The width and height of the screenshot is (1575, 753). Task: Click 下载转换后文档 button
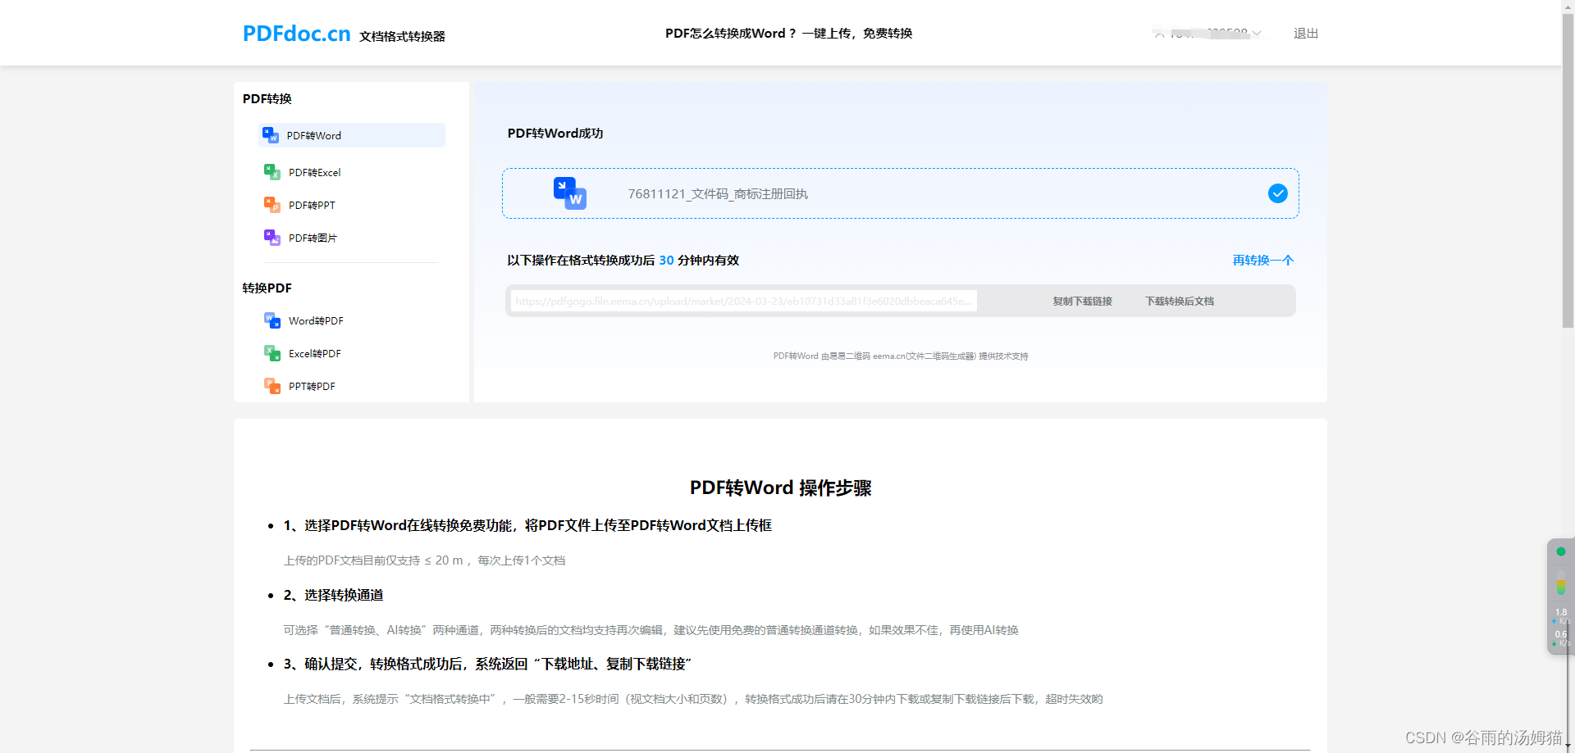(1180, 301)
